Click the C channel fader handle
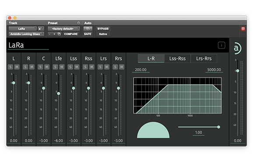Screen dimensions: 254x163 coord(44,88)
